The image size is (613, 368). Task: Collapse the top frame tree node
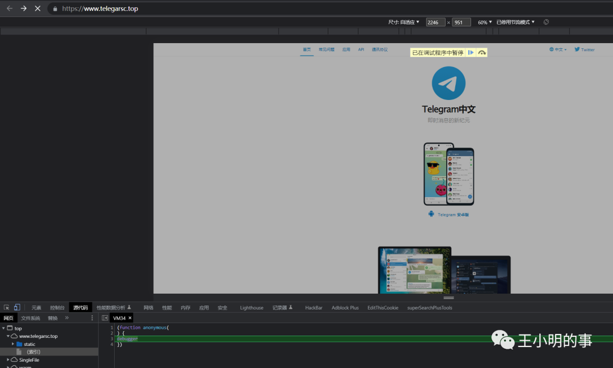tap(3, 328)
